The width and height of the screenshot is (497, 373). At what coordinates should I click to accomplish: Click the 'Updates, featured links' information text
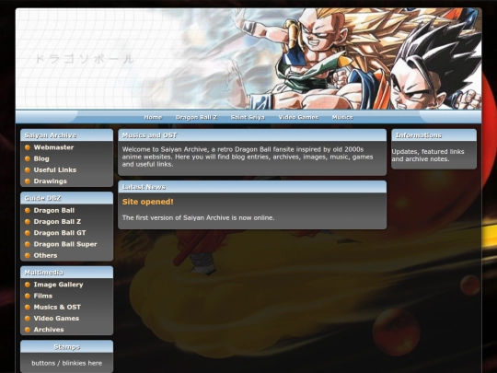pyautogui.click(x=428, y=156)
